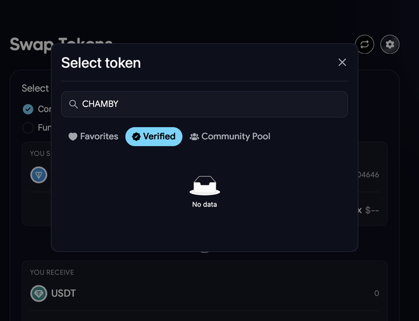Click the You Receive amount showing 0
This screenshot has height=321, width=419.
(376, 294)
